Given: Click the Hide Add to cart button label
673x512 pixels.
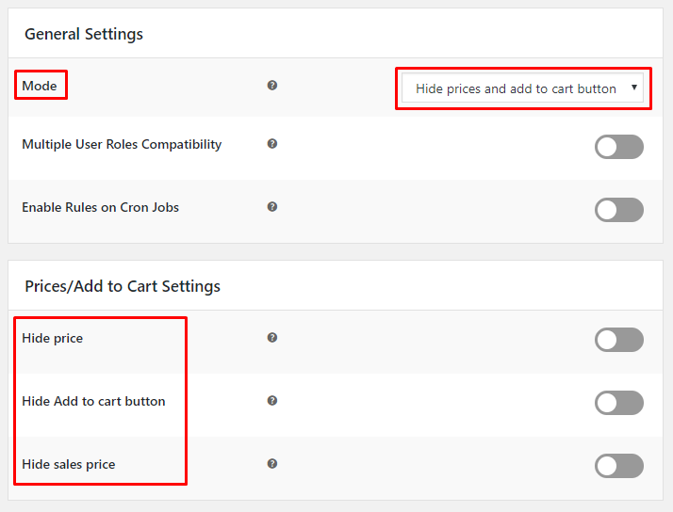Looking at the screenshot, I should coord(93,401).
